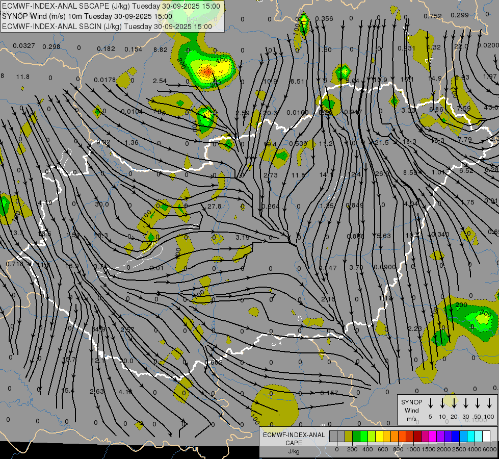This screenshot has height=459, width=499.
Task: Click the SYNOP Wind 10m title line
Action: [x=87, y=16]
